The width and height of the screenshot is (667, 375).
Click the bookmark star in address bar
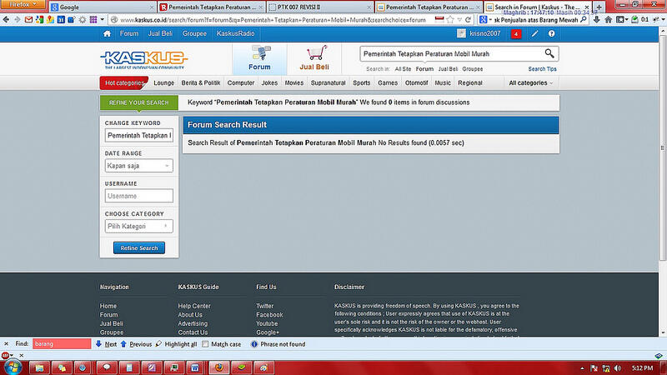(450, 19)
